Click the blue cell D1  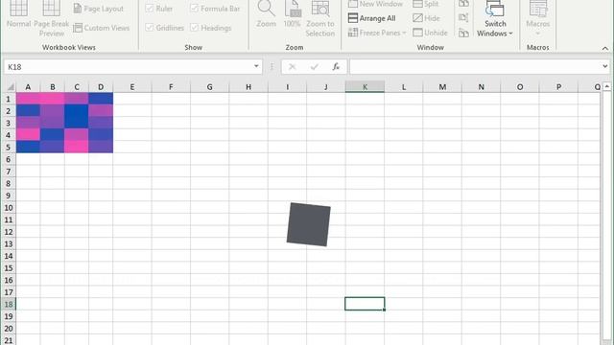pyautogui.click(x=101, y=99)
